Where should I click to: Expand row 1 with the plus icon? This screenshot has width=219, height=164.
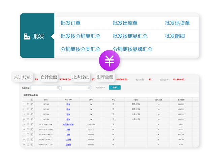coord(28,105)
